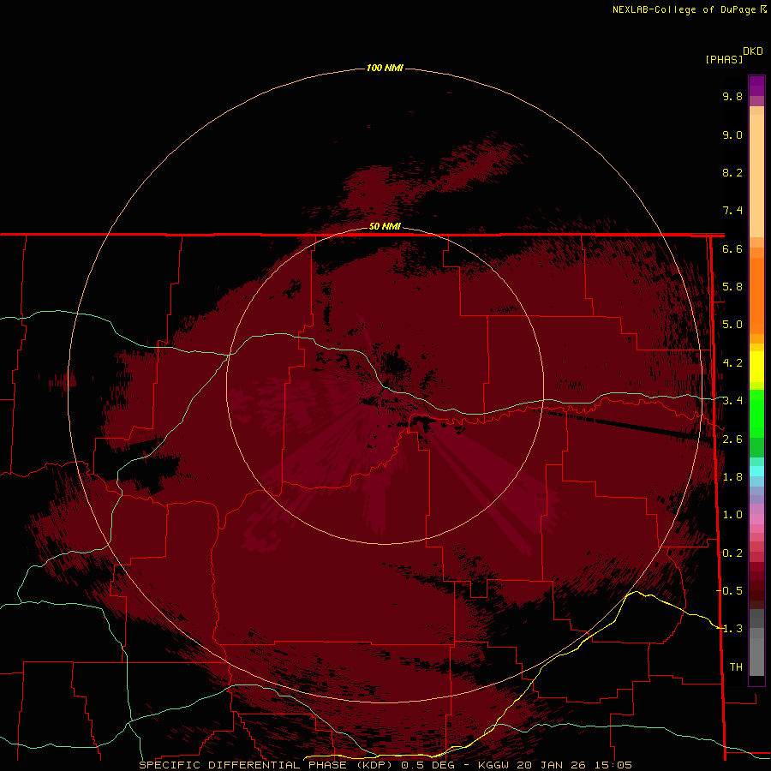Click the TH label on the legend

coord(736,667)
